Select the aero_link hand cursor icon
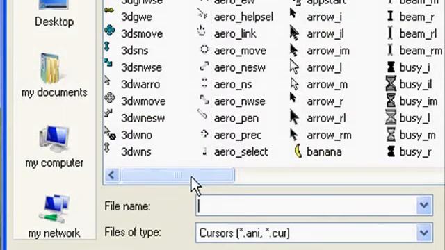The height and width of the screenshot is (250, 445). click(201, 31)
